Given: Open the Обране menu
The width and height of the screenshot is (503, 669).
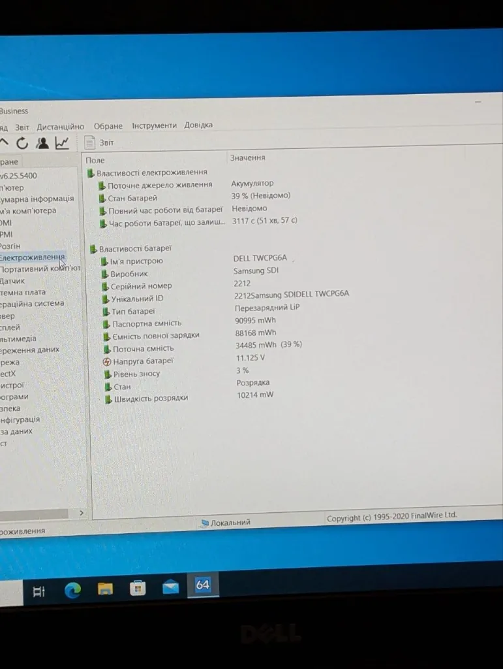Looking at the screenshot, I should point(108,126).
